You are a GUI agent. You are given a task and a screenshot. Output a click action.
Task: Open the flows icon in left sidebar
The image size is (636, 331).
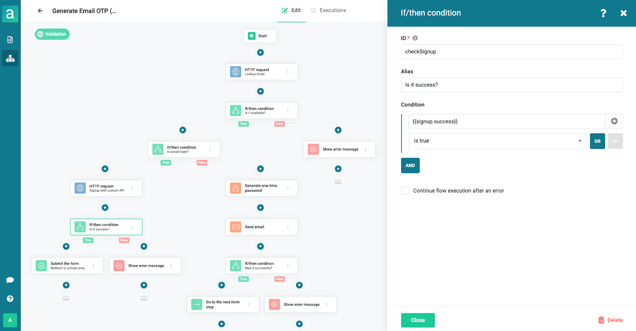10,58
